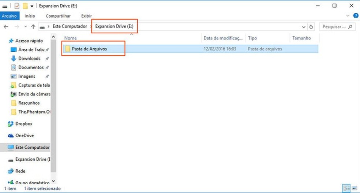The image size is (360, 193).
Task: Click the navigation pane scroll up arrow
Action: click(x=53, y=37)
